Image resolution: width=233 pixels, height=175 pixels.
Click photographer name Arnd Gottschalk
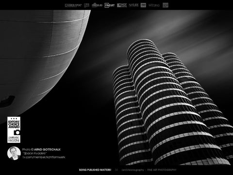[47, 149]
